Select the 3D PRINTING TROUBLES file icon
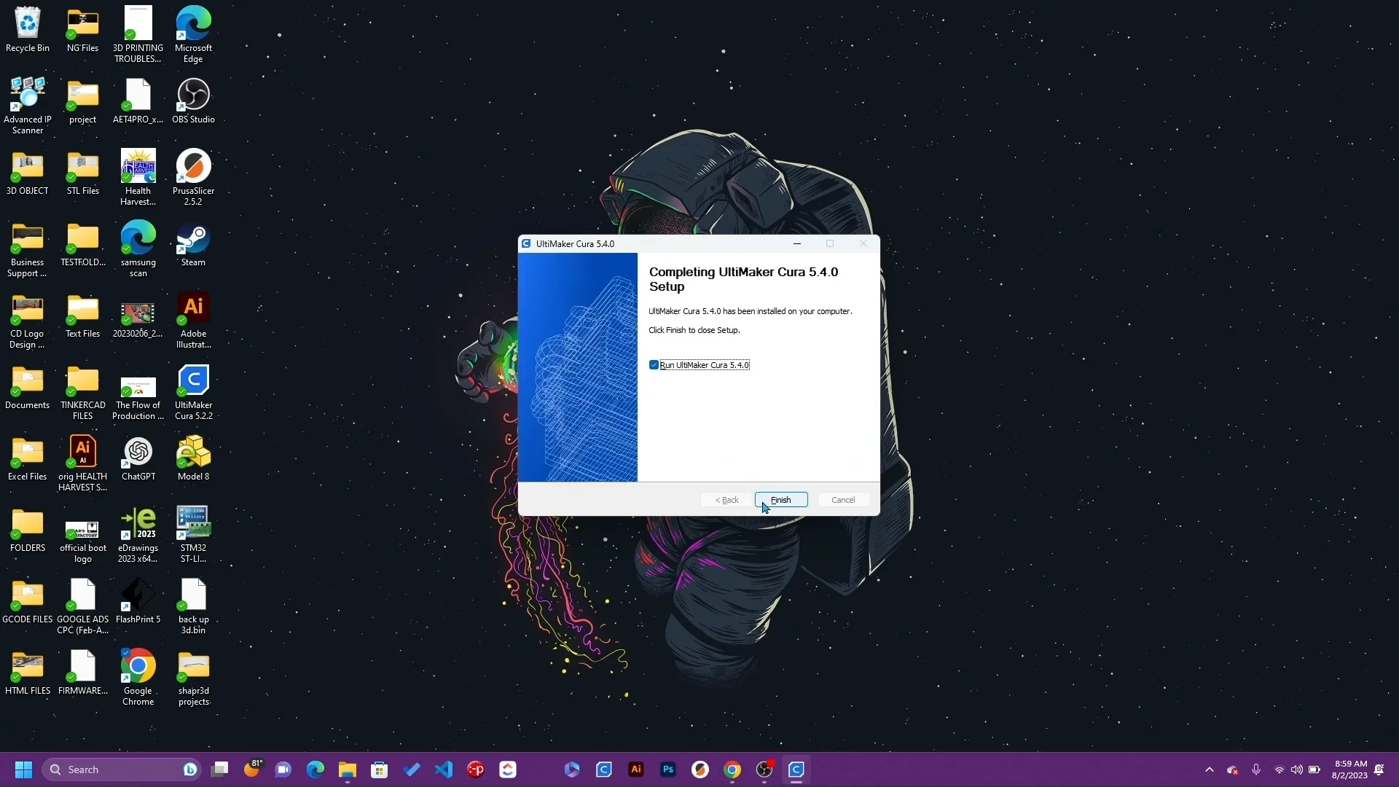Viewport: 1399px width, 787px height. point(138,34)
